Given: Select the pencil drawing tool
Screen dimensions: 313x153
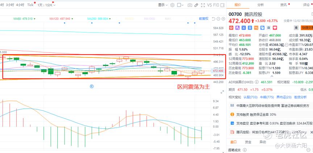Looking at the screenshot, I should point(196,5).
